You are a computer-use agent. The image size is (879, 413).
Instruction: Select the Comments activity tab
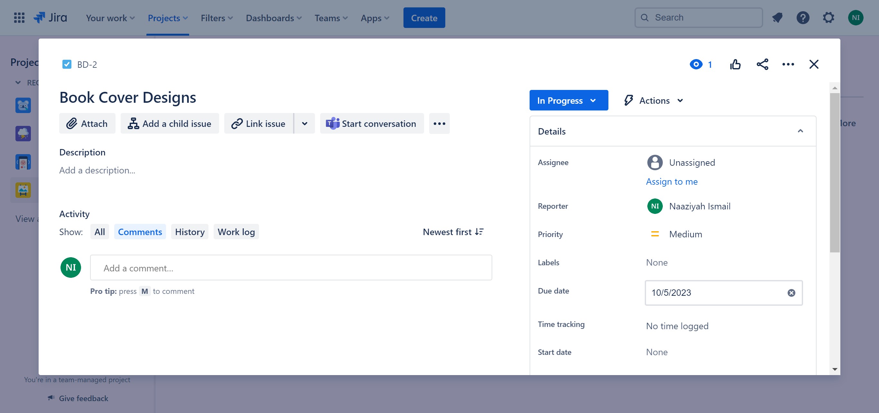click(x=140, y=232)
